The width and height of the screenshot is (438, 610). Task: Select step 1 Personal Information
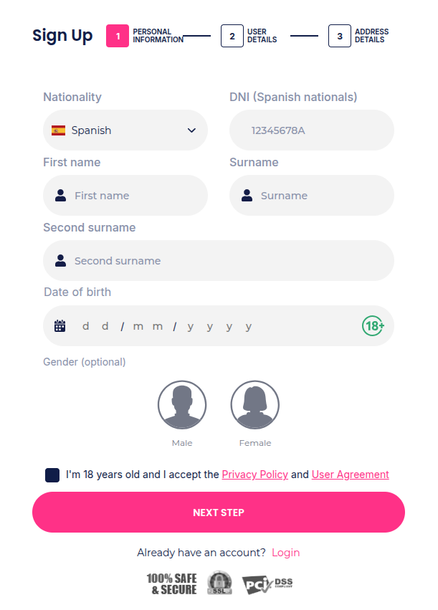pos(145,36)
